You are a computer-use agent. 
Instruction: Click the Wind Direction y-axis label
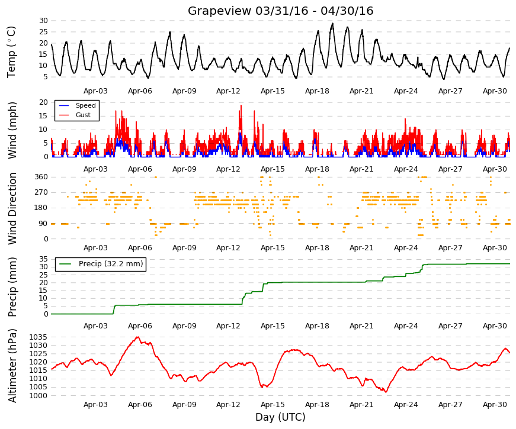(x=12, y=208)
